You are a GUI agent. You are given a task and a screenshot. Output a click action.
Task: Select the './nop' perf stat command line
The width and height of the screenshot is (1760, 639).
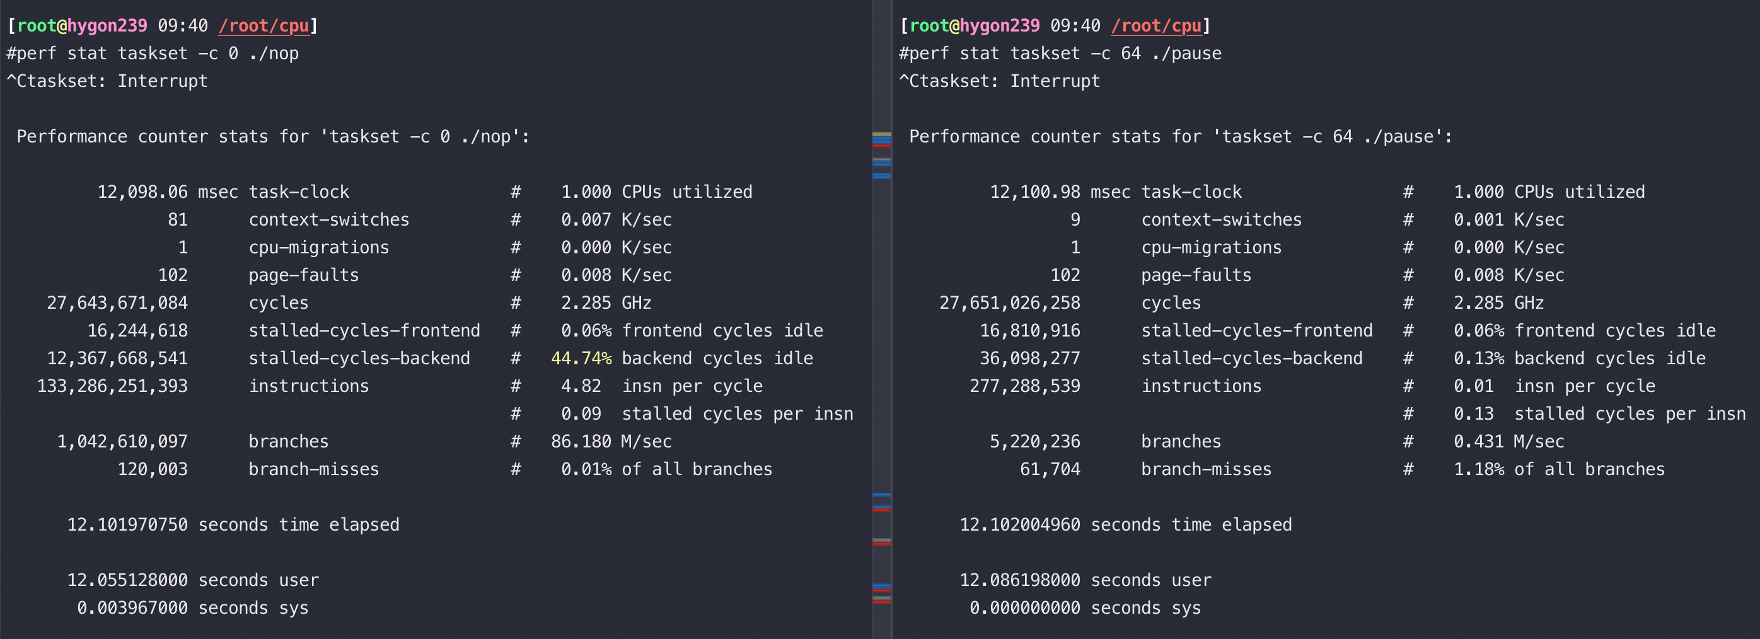coord(153,53)
